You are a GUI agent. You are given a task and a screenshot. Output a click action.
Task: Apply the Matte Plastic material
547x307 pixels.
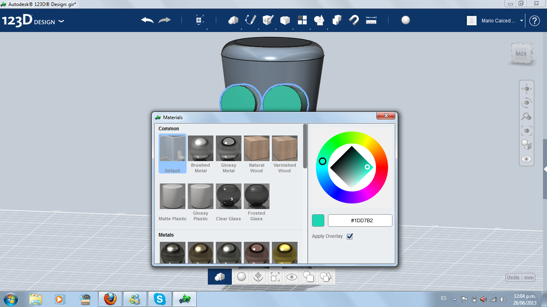[173, 202]
